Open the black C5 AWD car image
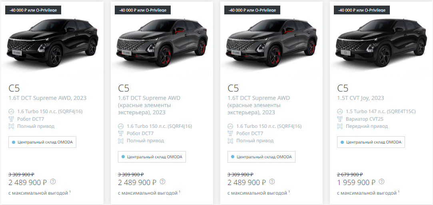Image resolution: width=433 pixels, height=205 pixels. 52,43
